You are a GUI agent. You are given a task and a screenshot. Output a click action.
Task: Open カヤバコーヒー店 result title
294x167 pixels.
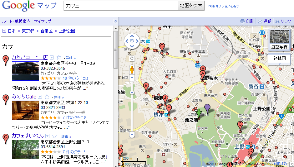point(30,57)
